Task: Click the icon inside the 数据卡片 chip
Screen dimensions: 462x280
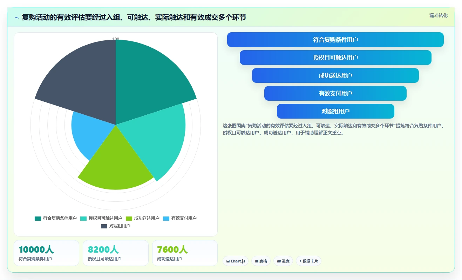Action: pos(300,261)
